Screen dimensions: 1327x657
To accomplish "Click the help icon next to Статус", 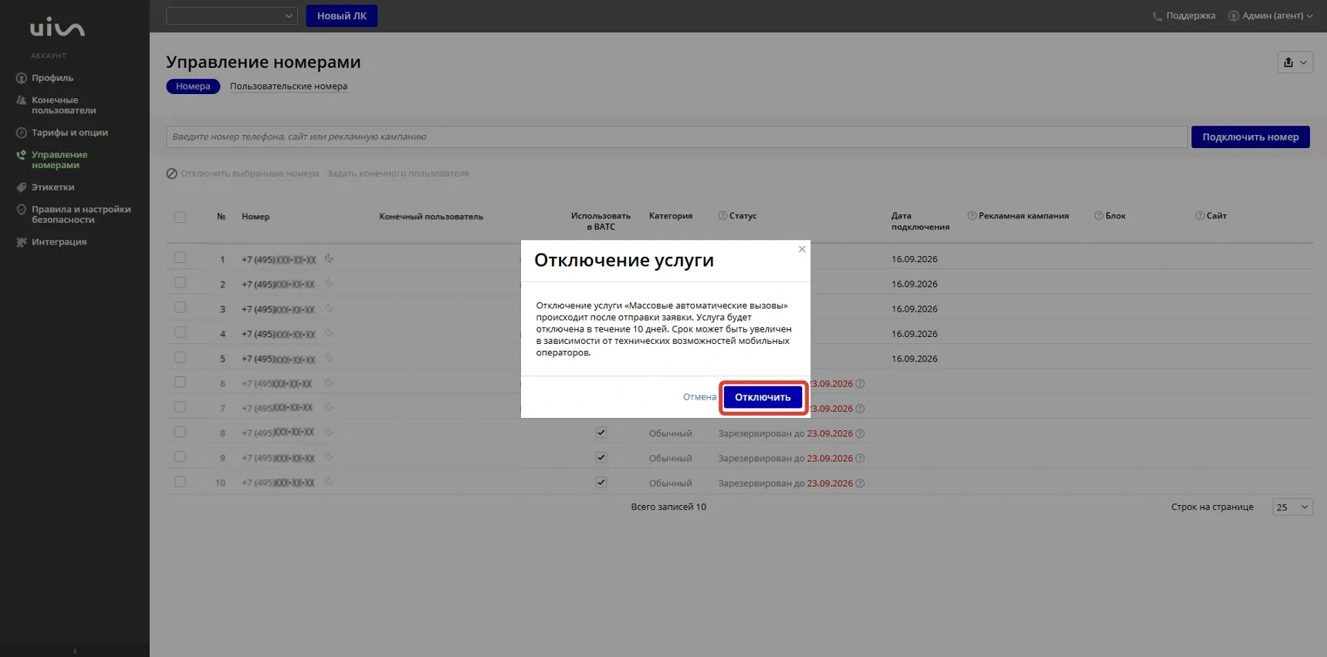I will 723,216.
